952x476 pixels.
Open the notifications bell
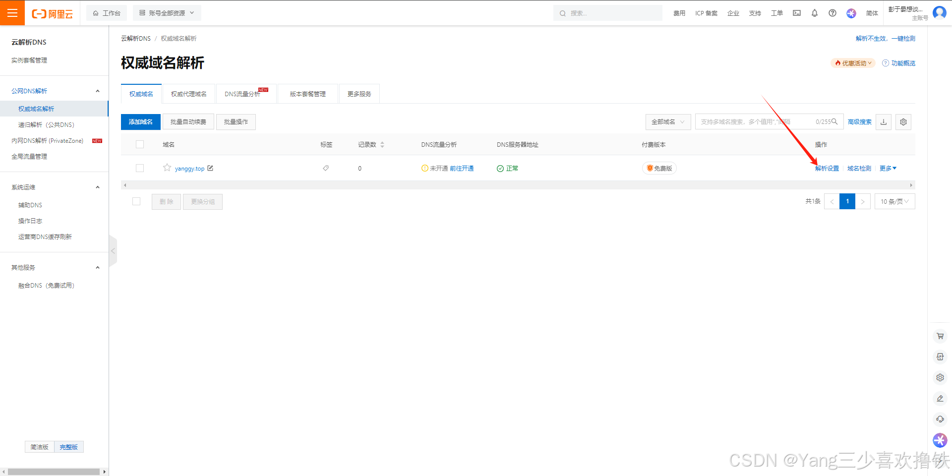[x=815, y=13]
